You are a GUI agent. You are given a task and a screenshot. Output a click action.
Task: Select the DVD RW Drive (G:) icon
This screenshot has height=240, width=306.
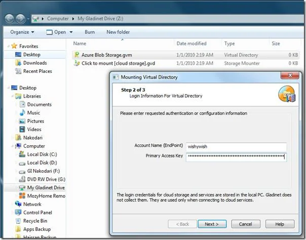click(x=22, y=179)
